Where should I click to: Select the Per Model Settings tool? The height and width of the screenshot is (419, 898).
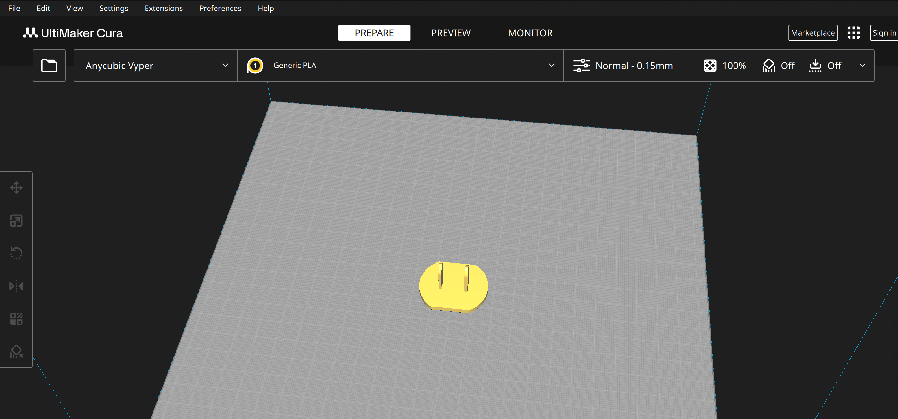point(16,319)
